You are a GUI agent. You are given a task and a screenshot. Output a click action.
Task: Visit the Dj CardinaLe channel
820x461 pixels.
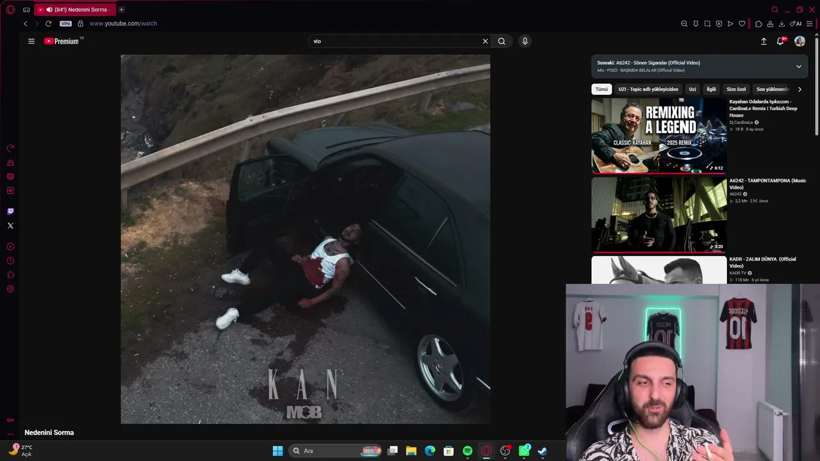click(x=741, y=122)
